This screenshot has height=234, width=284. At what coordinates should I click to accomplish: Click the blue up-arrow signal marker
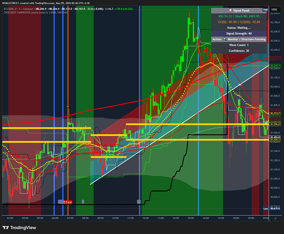coord(104,170)
